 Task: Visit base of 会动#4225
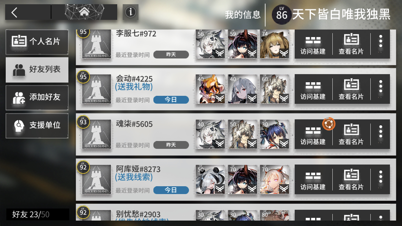coord(313,89)
